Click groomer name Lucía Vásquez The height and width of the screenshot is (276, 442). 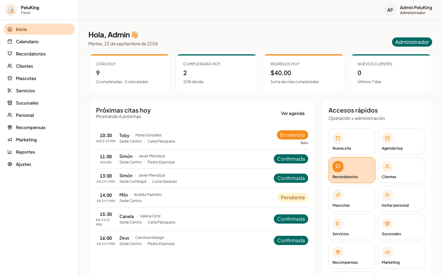165,182
